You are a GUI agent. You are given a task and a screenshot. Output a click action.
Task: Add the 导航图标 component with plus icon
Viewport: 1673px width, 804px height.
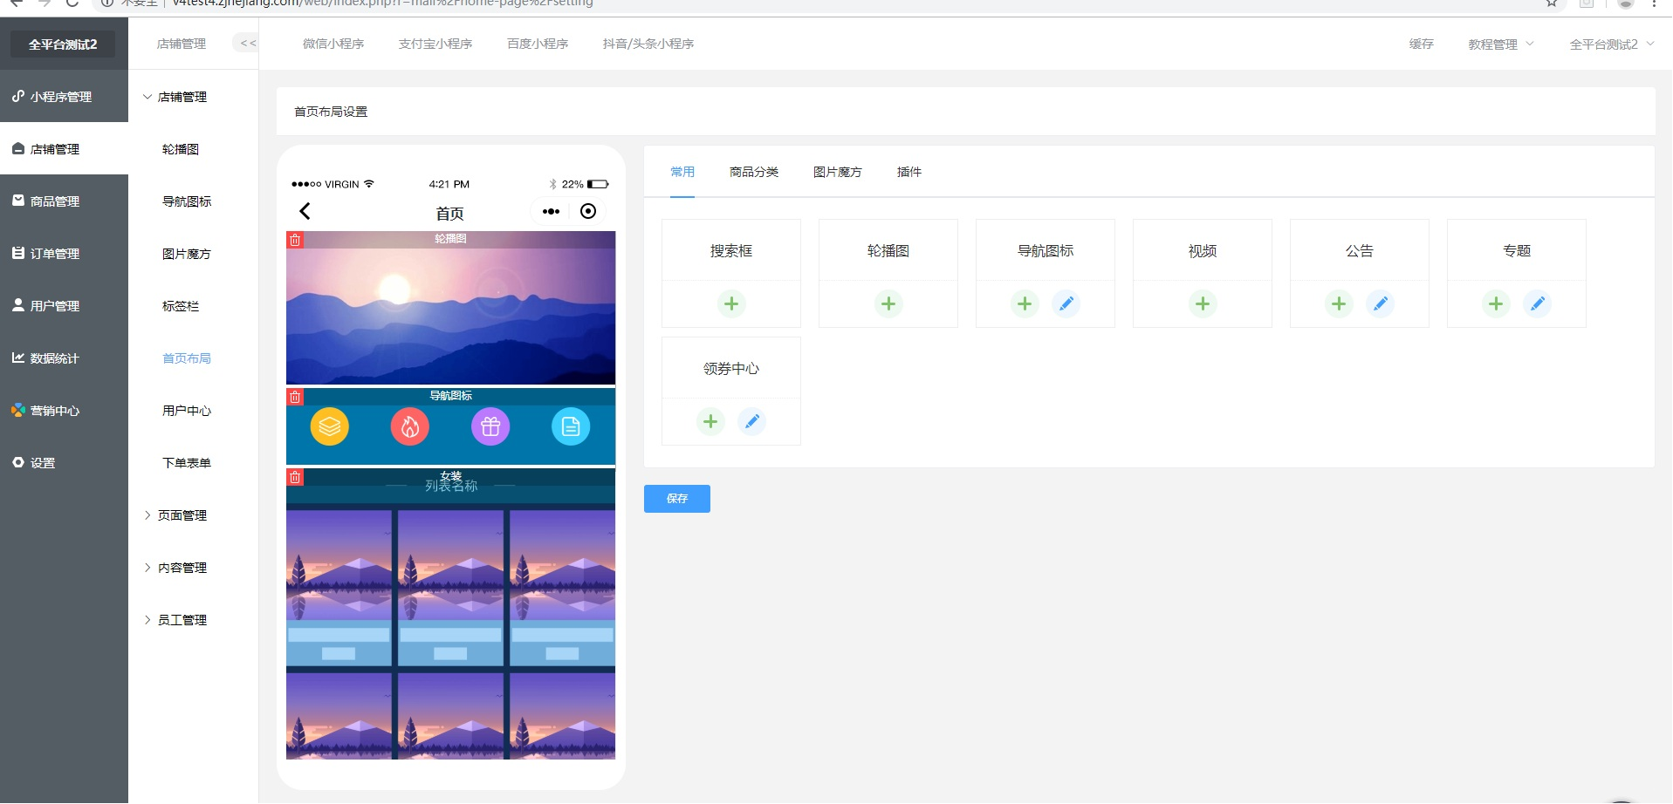[x=1025, y=303]
